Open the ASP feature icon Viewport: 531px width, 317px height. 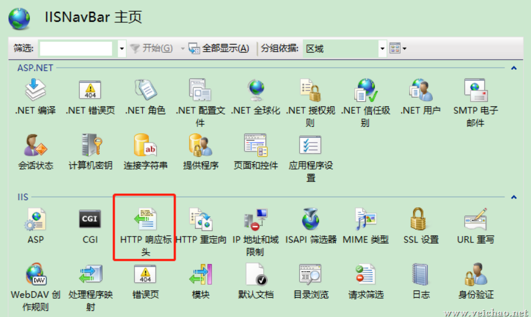click(x=35, y=219)
